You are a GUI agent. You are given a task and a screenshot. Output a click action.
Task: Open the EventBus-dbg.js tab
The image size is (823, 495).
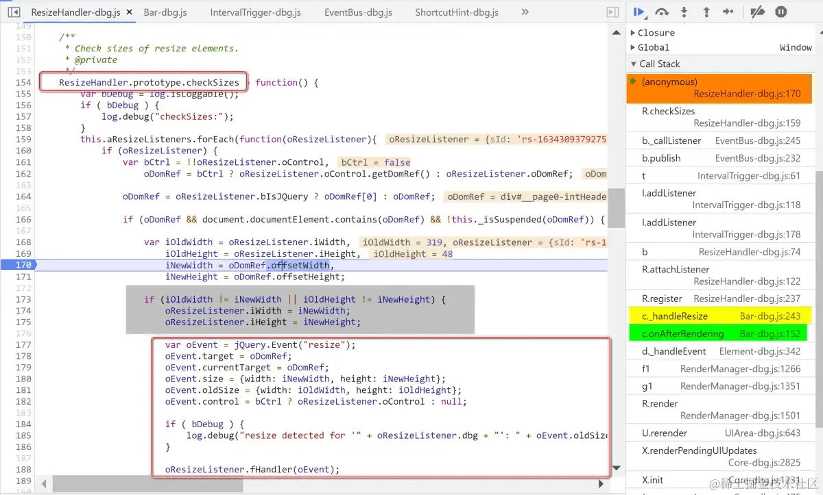point(358,12)
